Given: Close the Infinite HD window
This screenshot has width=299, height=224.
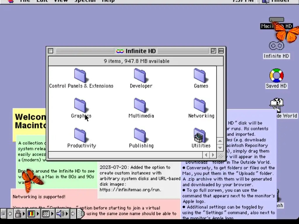Looking at the screenshot, I should point(51,51).
